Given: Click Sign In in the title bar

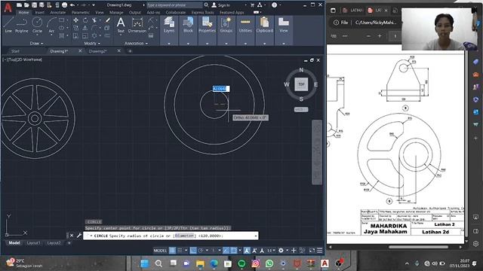Looking at the screenshot, I should pyautogui.click(x=220, y=5).
